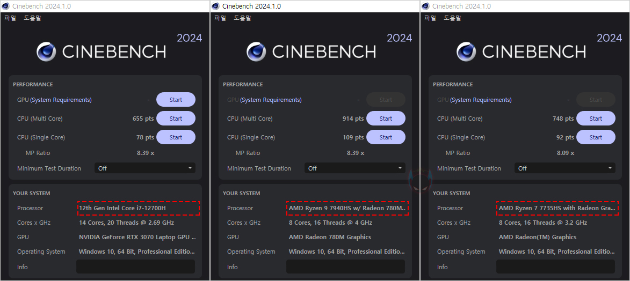
Task: Click the Cinebench title bar icon of the i7-12700H window
Action: [5, 6]
